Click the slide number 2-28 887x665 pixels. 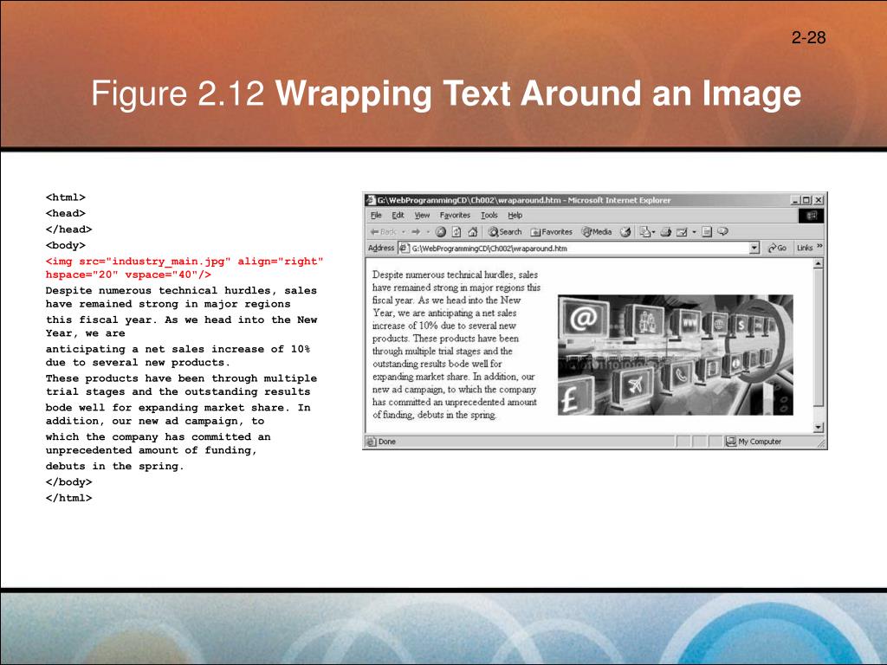click(808, 38)
